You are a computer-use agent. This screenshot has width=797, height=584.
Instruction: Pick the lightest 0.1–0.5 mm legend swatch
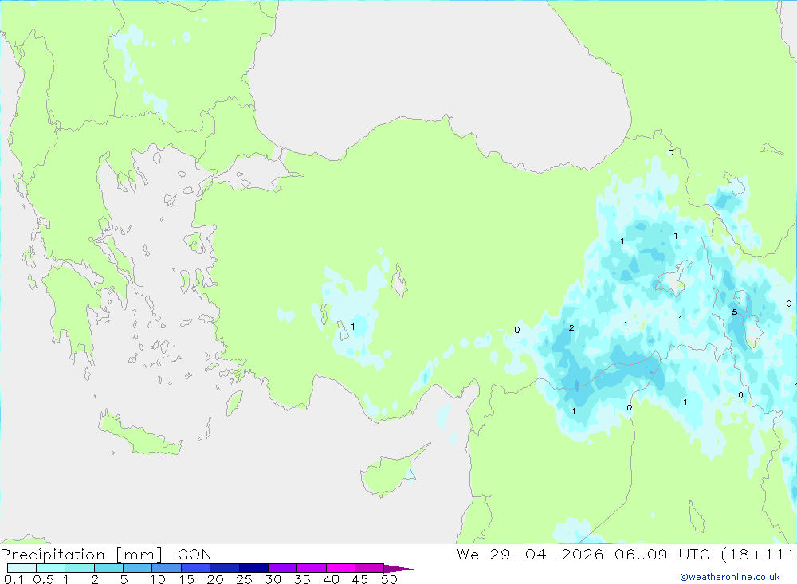(22, 568)
